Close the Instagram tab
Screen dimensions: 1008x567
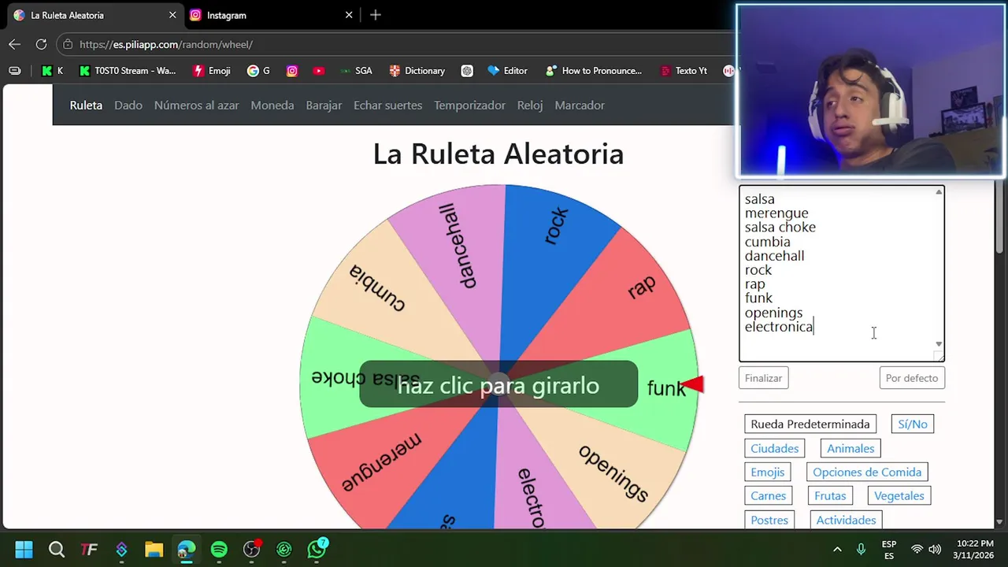point(349,15)
